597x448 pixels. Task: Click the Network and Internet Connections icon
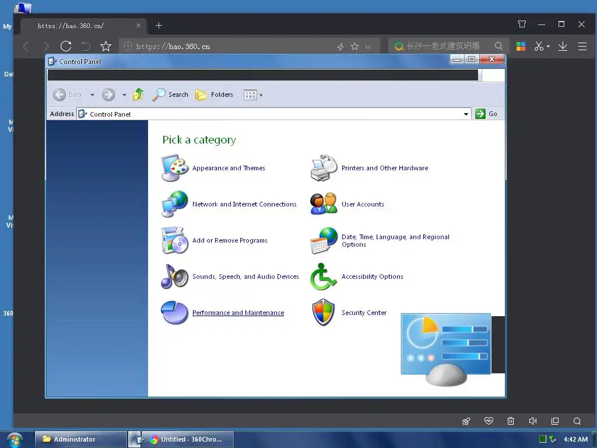coord(175,204)
